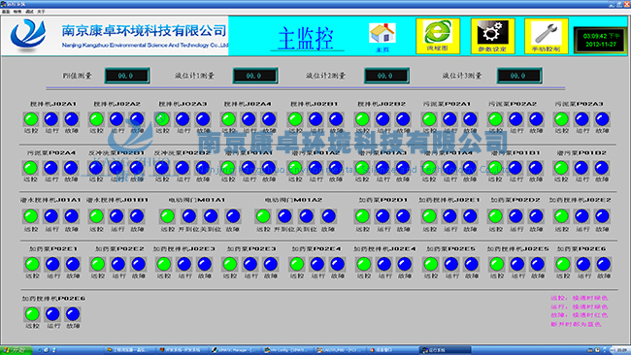Select the 液位计3测量 value field
The image size is (631, 355).
tap(519, 76)
